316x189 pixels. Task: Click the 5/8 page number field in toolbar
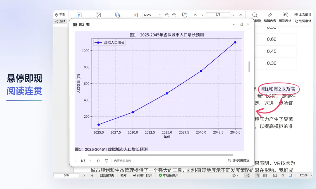[218, 15]
